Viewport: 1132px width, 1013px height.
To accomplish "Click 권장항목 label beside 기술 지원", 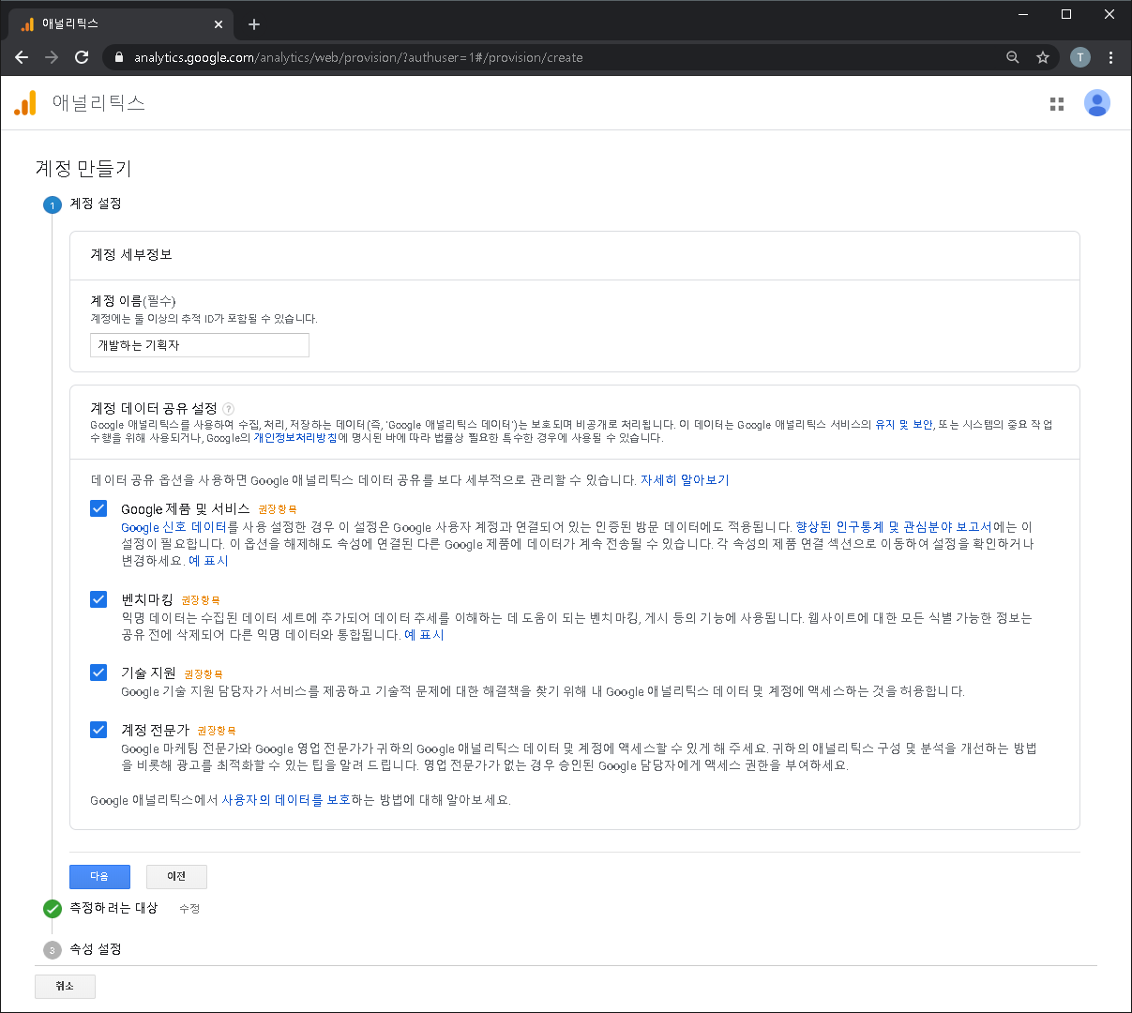I will (x=204, y=674).
